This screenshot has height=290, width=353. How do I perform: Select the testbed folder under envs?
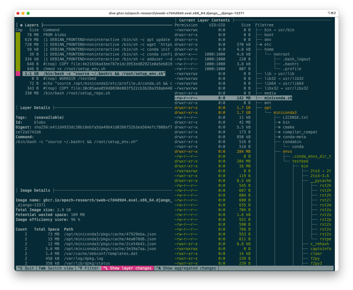300,161
